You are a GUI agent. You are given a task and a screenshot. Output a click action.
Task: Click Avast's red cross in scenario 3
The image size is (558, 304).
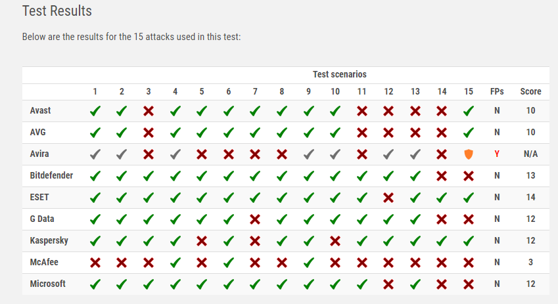click(149, 111)
